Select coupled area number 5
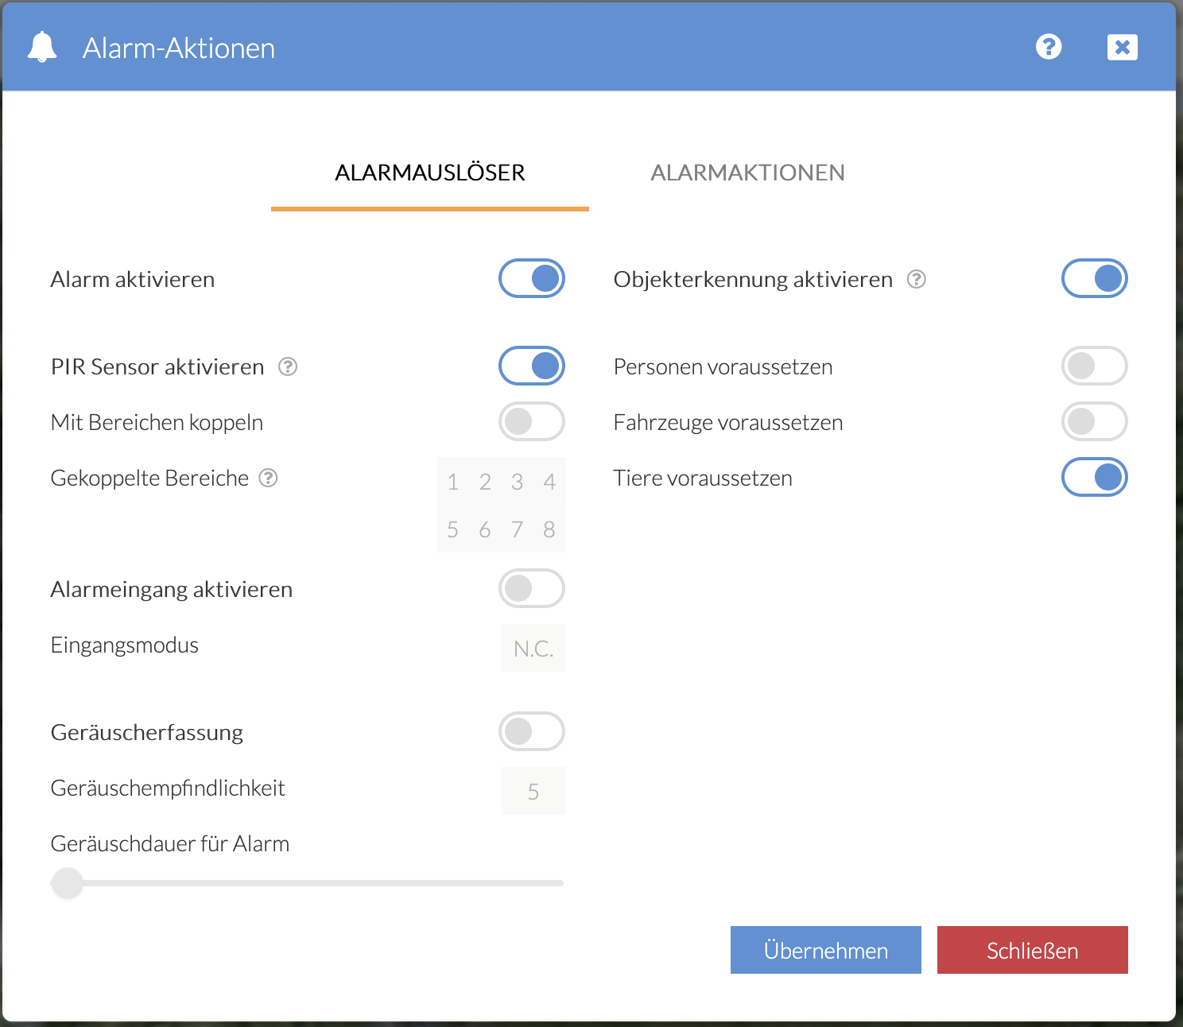Viewport: 1183px width, 1027px height. pyautogui.click(x=453, y=529)
